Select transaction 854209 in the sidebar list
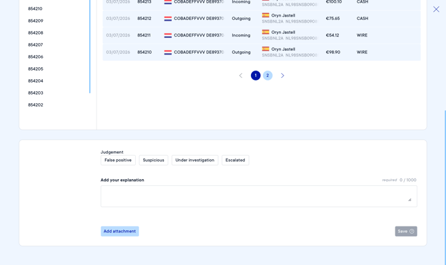Screen dimensions: 446x265 [x=35, y=21]
